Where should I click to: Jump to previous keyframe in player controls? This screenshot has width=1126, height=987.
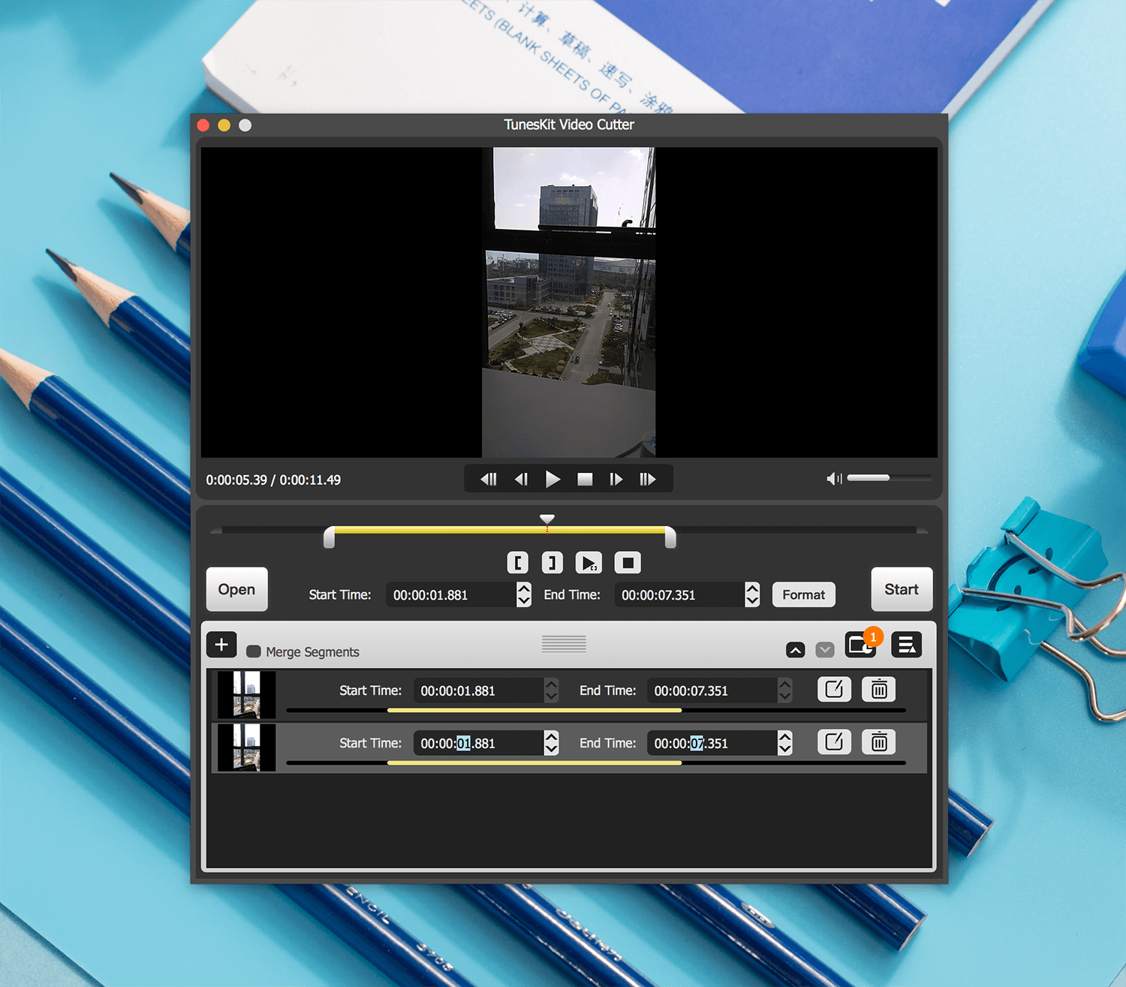point(489,479)
